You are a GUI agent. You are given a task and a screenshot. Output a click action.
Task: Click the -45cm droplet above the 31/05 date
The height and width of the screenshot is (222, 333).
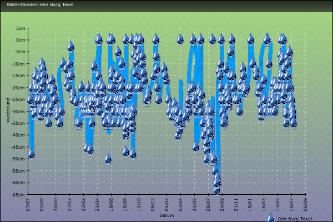click(x=196, y=147)
